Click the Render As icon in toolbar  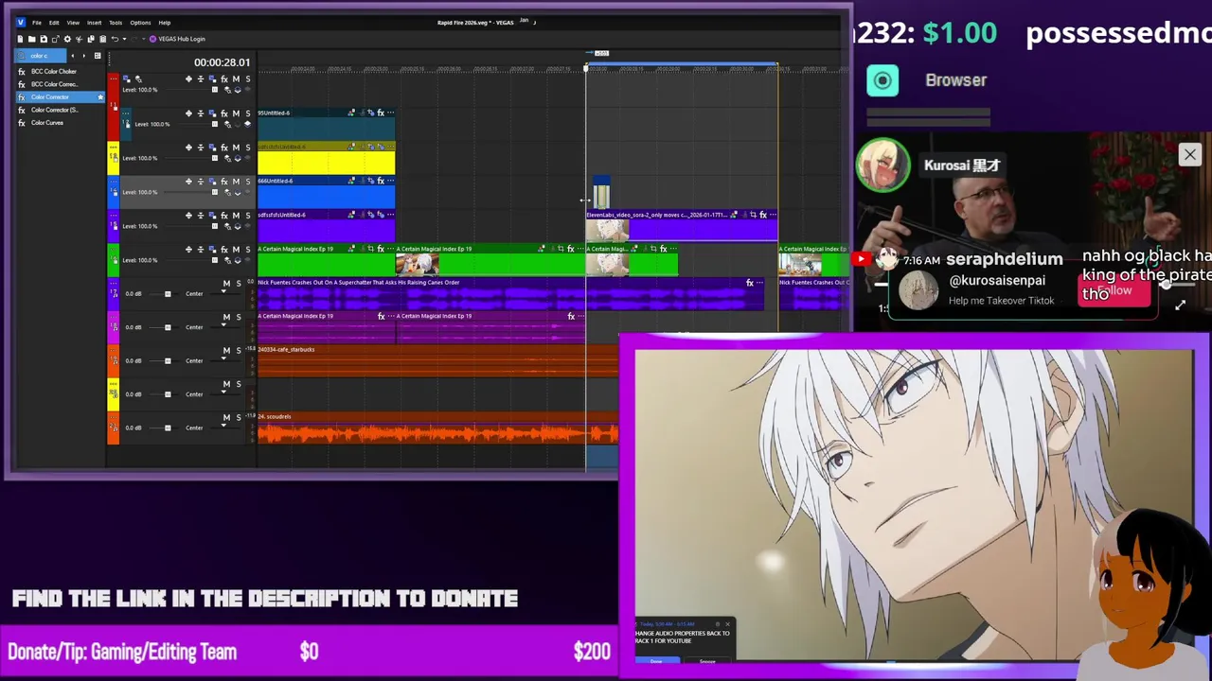point(56,39)
